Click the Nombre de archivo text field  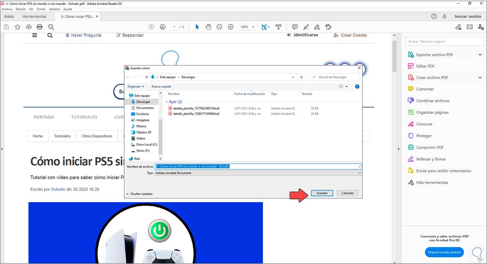pyautogui.click(x=256, y=166)
